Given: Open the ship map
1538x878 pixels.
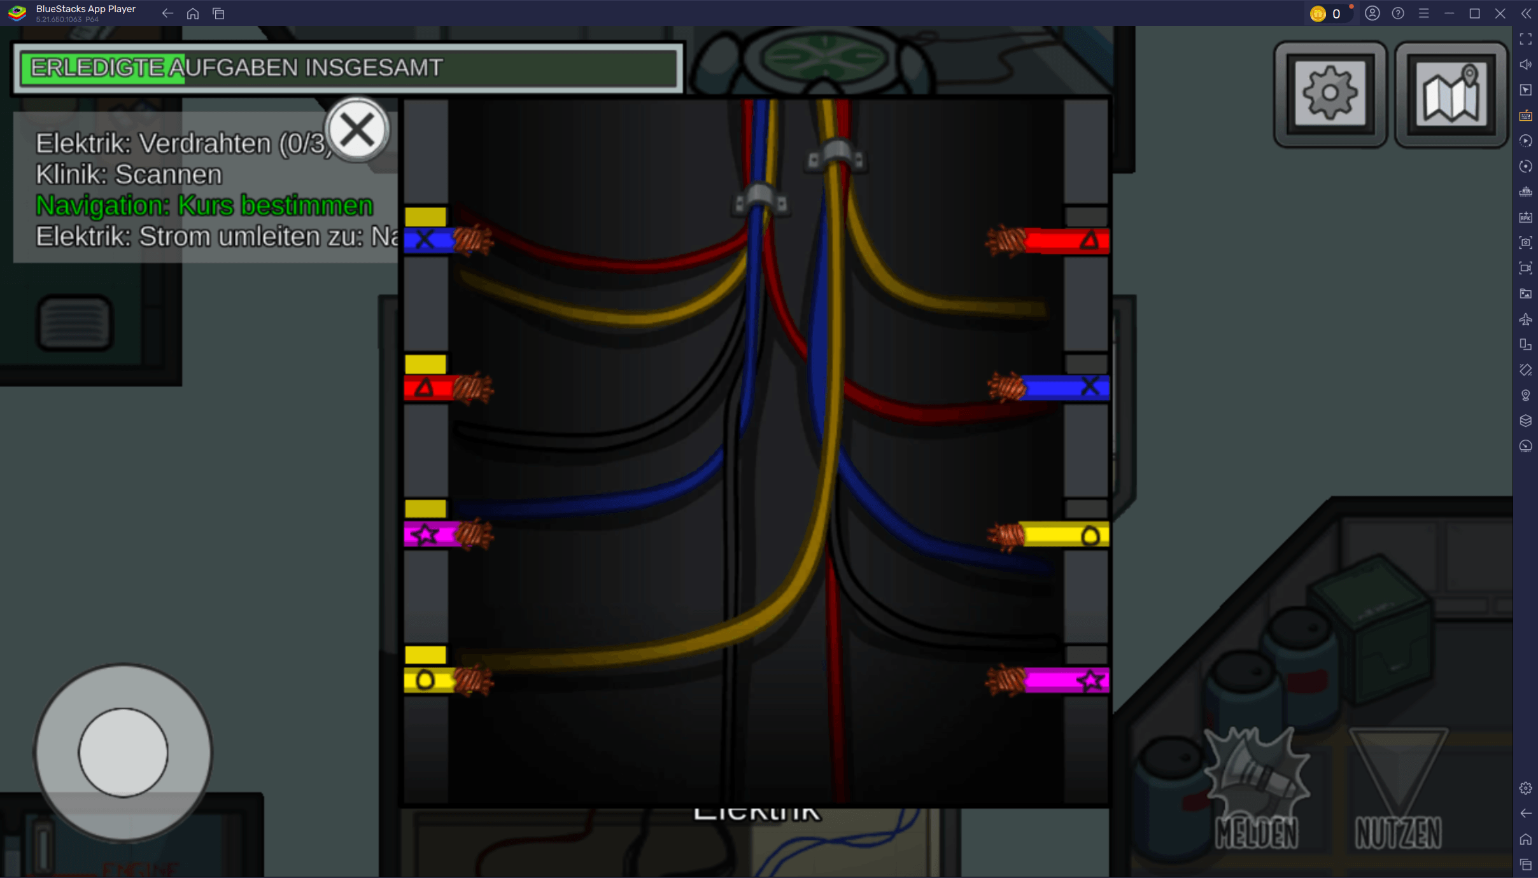Looking at the screenshot, I should (1451, 94).
